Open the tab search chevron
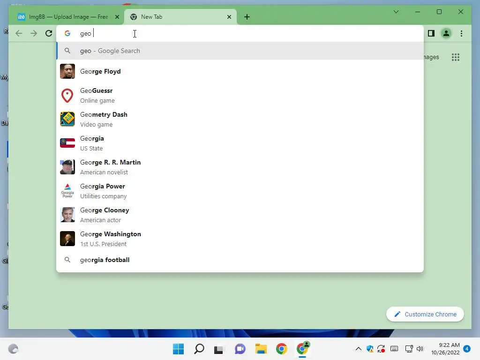The image size is (480, 360). pos(396,12)
